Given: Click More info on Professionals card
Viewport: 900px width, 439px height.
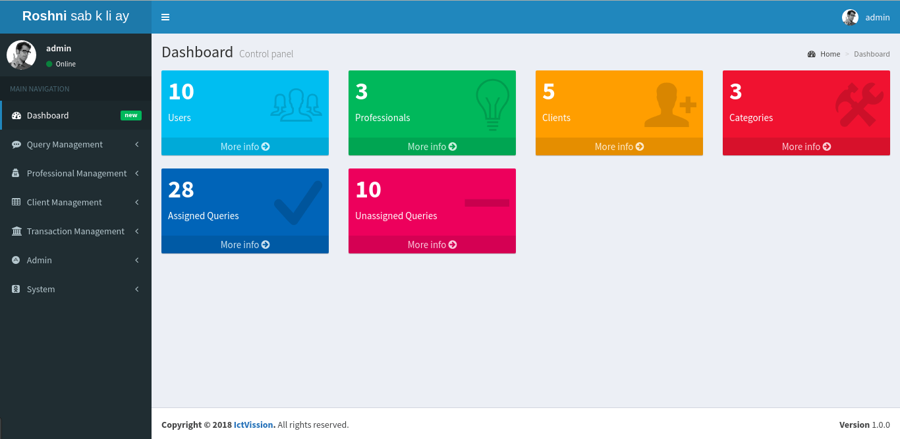Looking at the screenshot, I should click(432, 146).
